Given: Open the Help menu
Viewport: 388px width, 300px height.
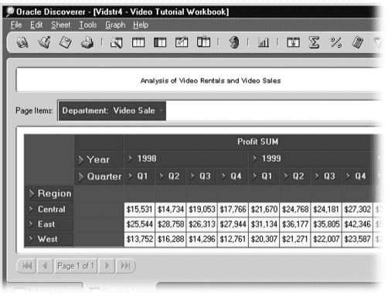Looking at the screenshot, I should click(141, 25).
